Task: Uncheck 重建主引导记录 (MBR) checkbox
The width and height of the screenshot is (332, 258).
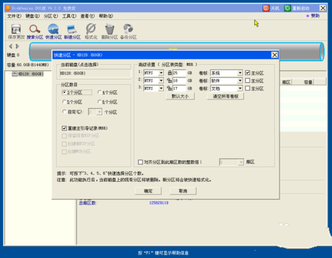Action: coord(64,128)
